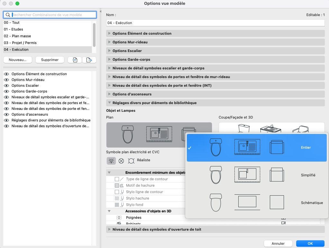Click the Nouveau... button

(18, 60)
